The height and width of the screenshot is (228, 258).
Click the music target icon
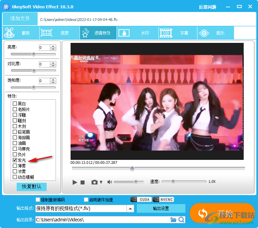tap(204, 33)
